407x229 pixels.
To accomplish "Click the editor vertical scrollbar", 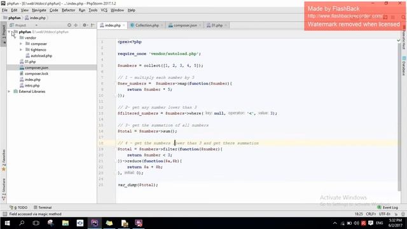I will 399,117.
